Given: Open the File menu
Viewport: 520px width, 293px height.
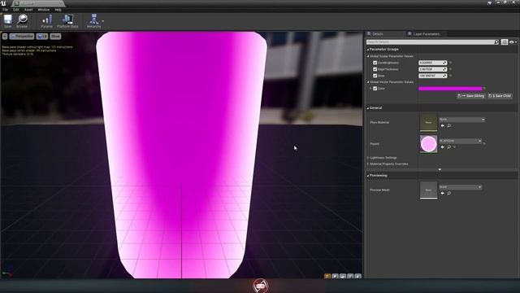Looking at the screenshot, I should [x=6, y=10].
